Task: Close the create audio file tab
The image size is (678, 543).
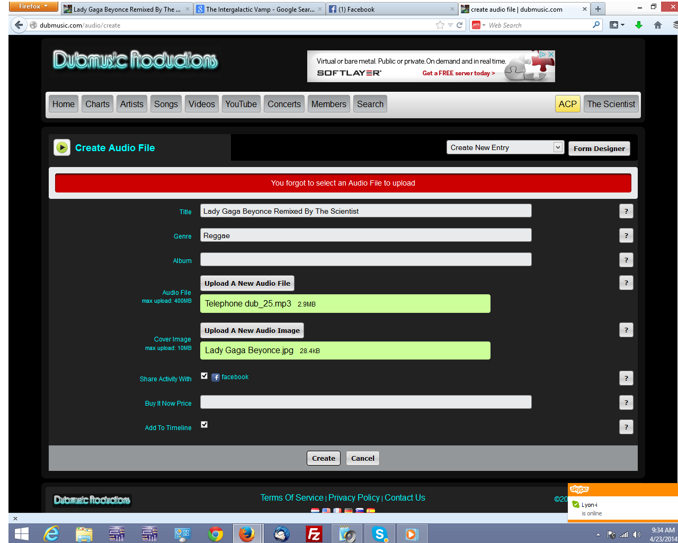Action: click(585, 9)
